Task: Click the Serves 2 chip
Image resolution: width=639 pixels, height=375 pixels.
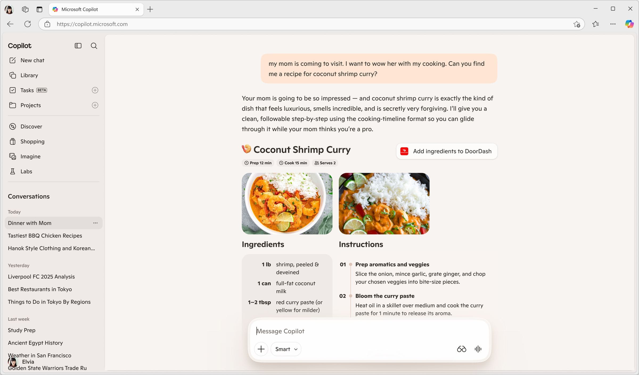Action: (x=325, y=163)
